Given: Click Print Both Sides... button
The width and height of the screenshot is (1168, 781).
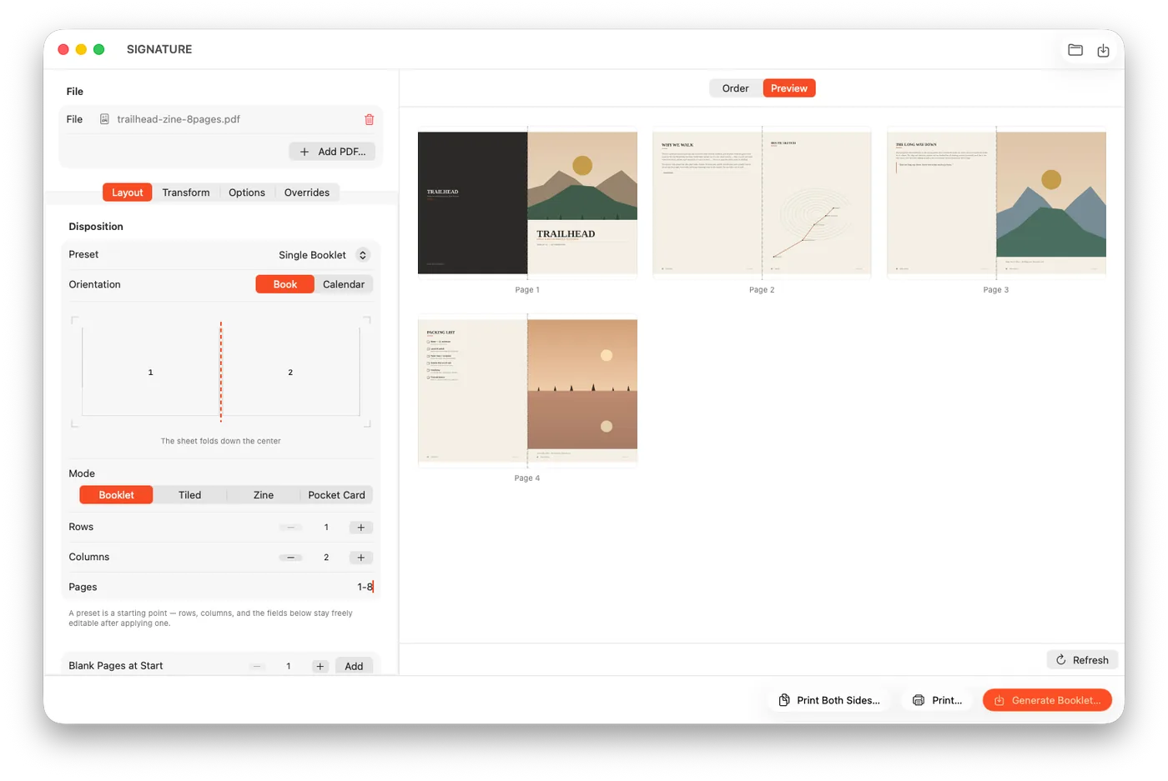Looking at the screenshot, I should (829, 700).
